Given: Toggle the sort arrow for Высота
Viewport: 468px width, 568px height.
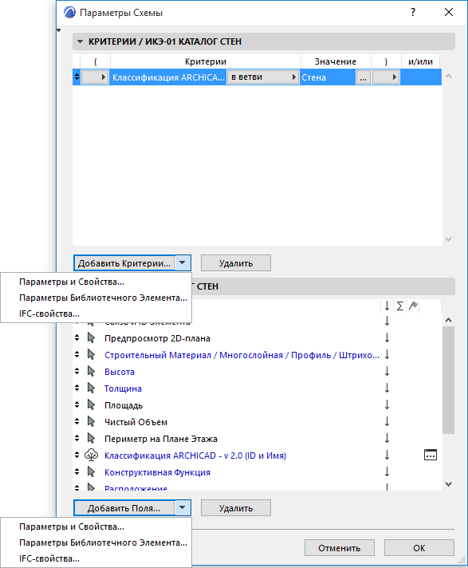Looking at the screenshot, I should [x=387, y=371].
